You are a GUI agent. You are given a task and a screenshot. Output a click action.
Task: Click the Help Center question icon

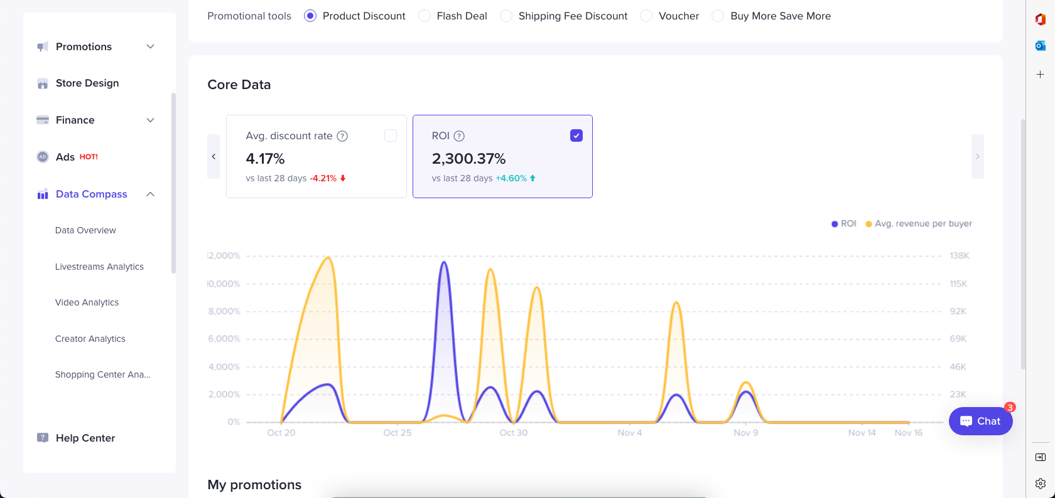point(43,438)
